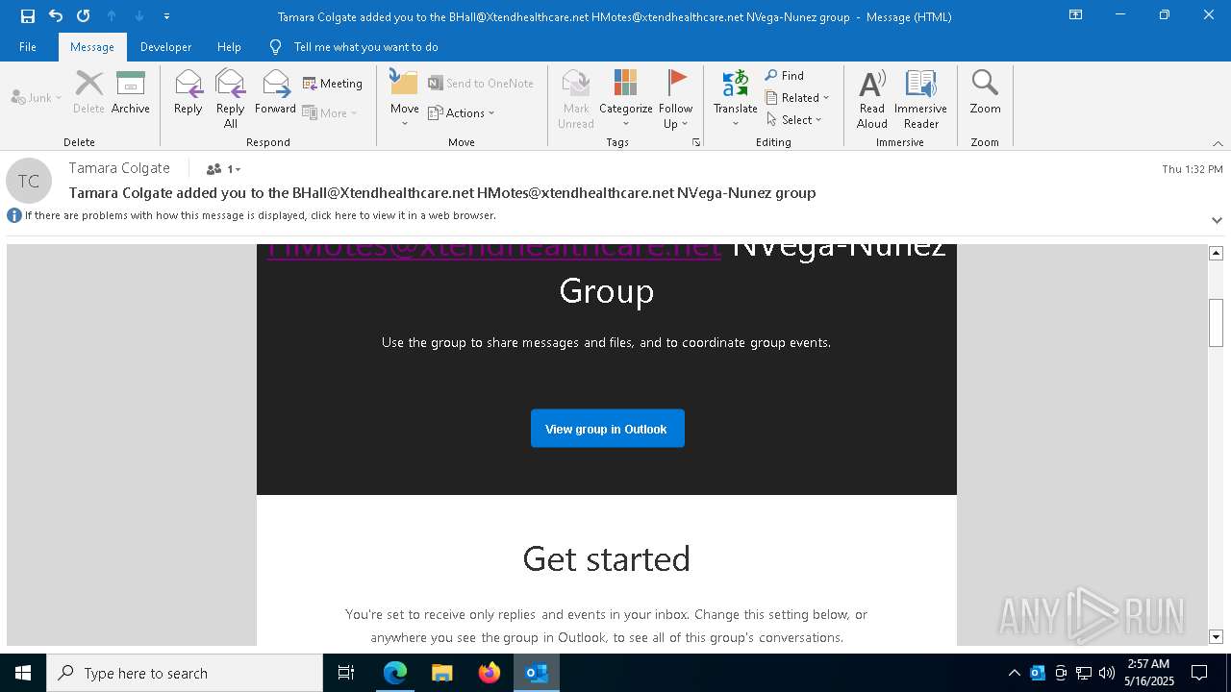
Task: Open the Zoom dialog
Action: (x=986, y=92)
